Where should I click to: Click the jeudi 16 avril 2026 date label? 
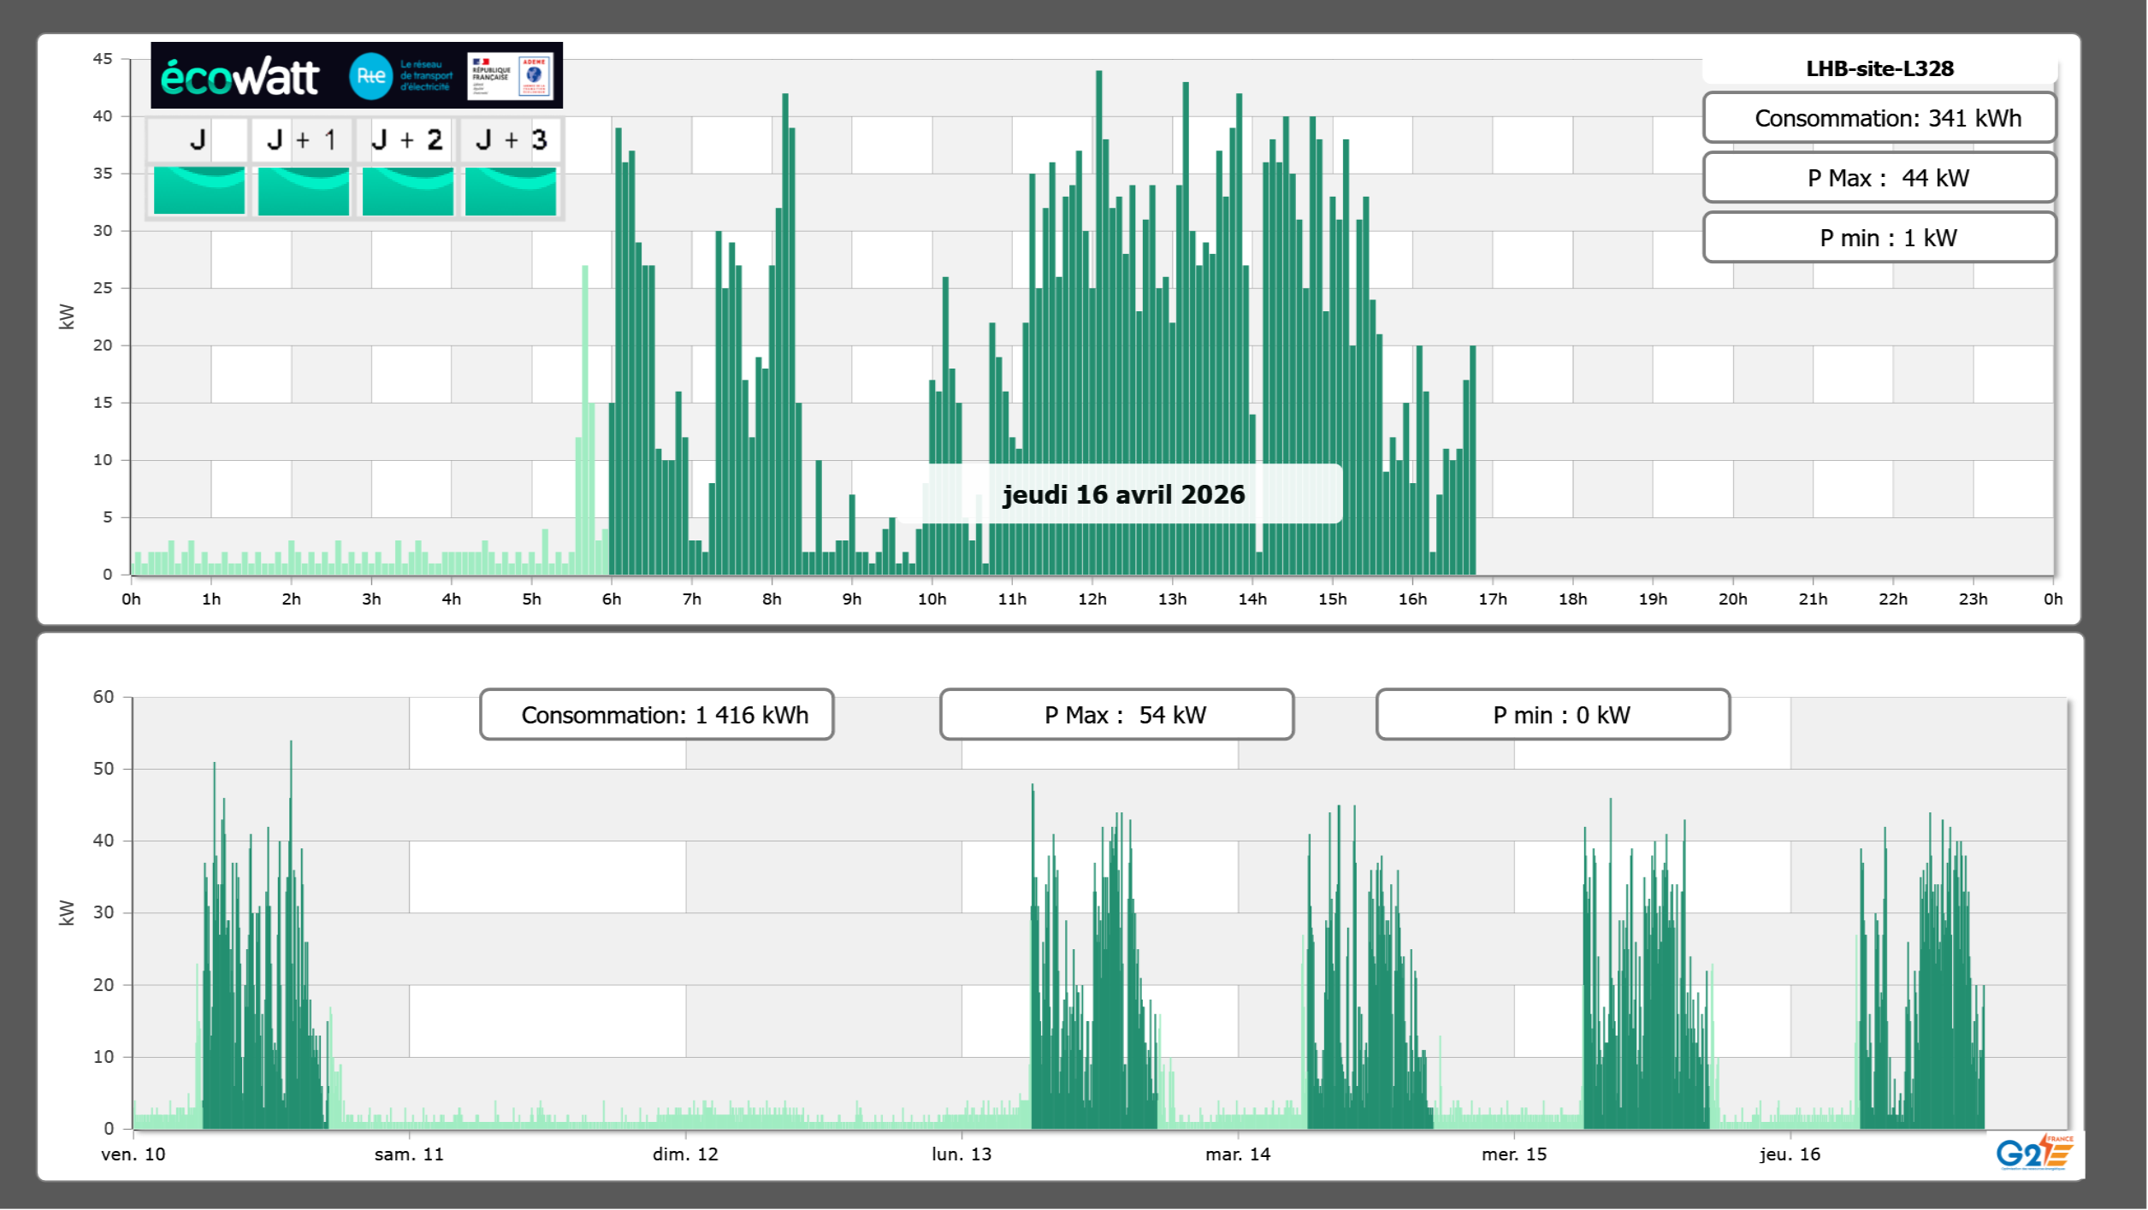click(1123, 494)
